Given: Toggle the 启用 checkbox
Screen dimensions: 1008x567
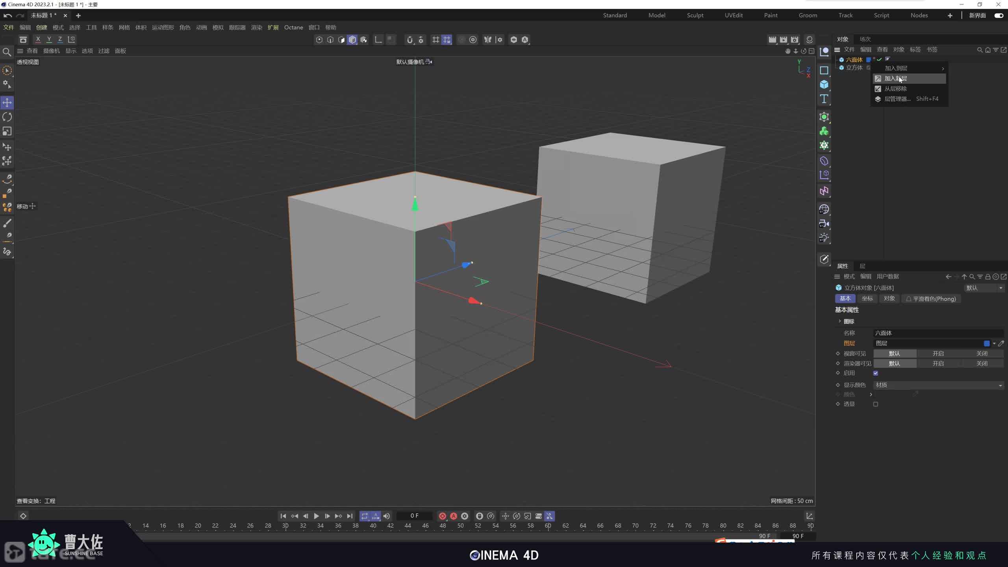Looking at the screenshot, I should 876,373.
